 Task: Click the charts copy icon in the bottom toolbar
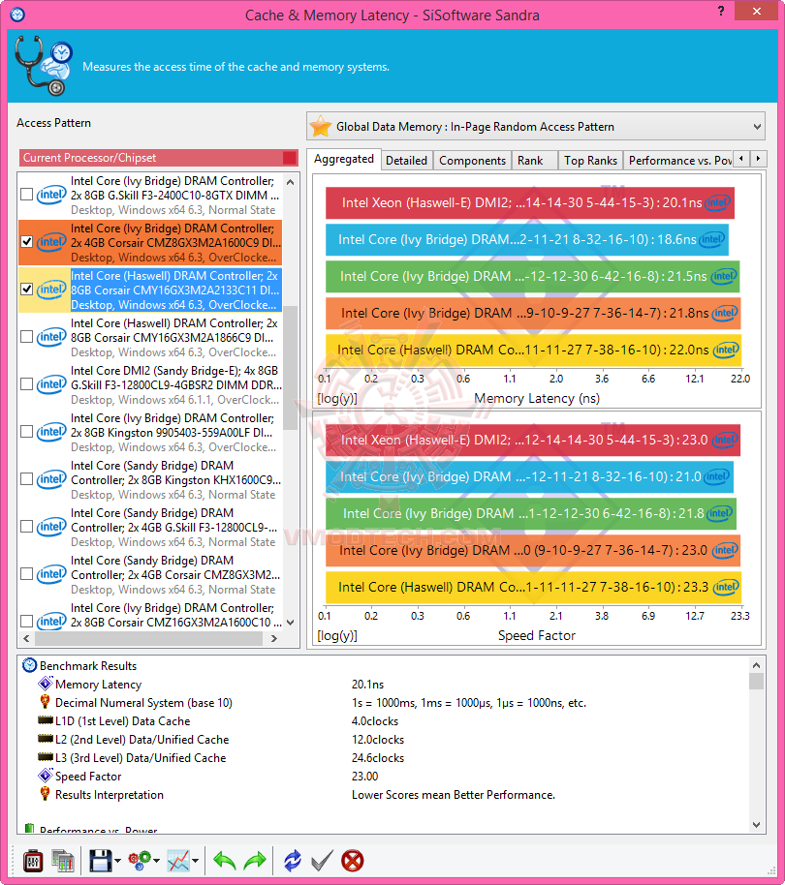click(x=63, y=862)
